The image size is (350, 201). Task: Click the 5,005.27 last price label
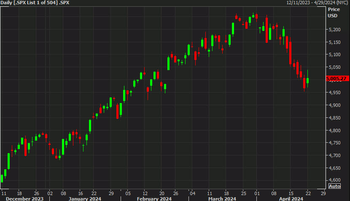click(337, 79)
